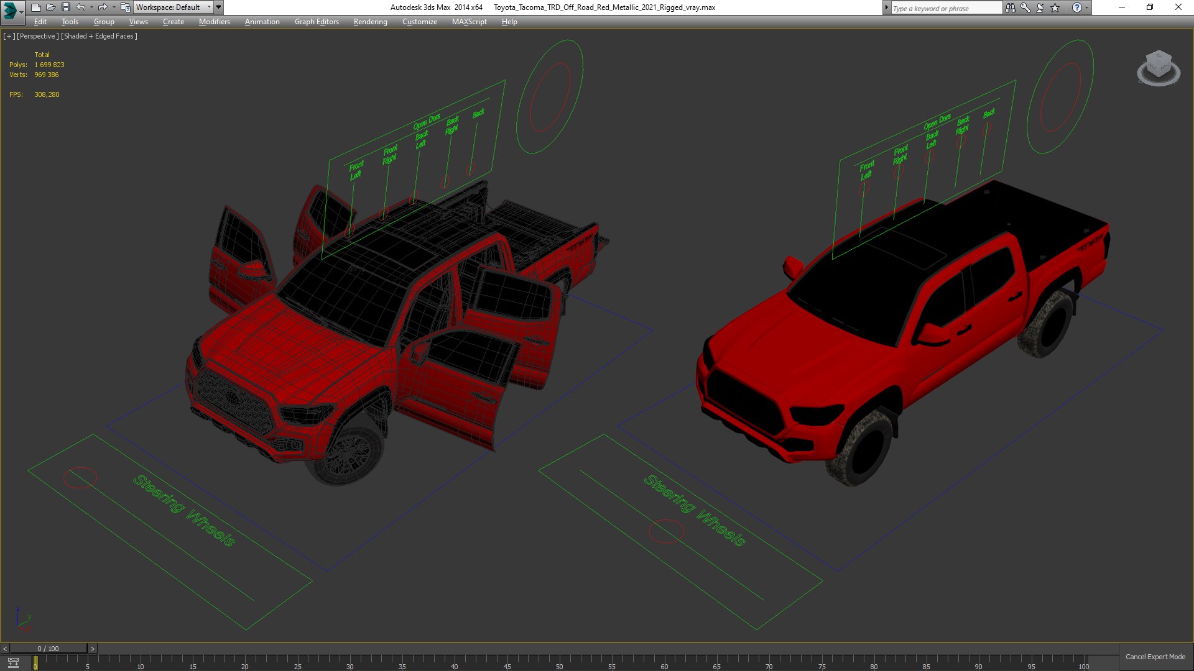Expand the InfoCenter search field arrow

[x=887, y=7]
